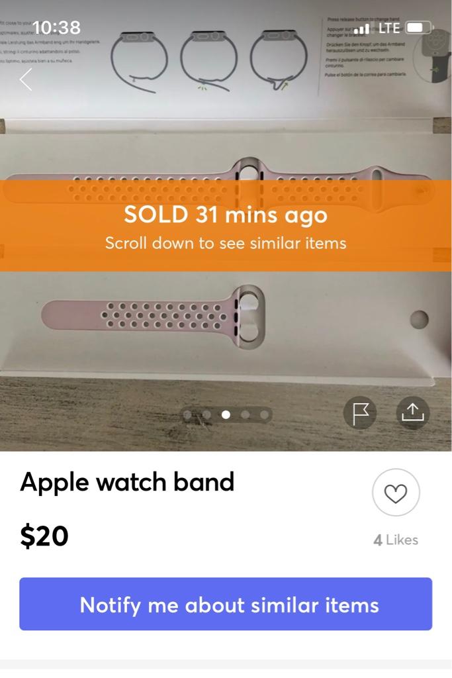Click Notify me about similar items

pos(226,604)
